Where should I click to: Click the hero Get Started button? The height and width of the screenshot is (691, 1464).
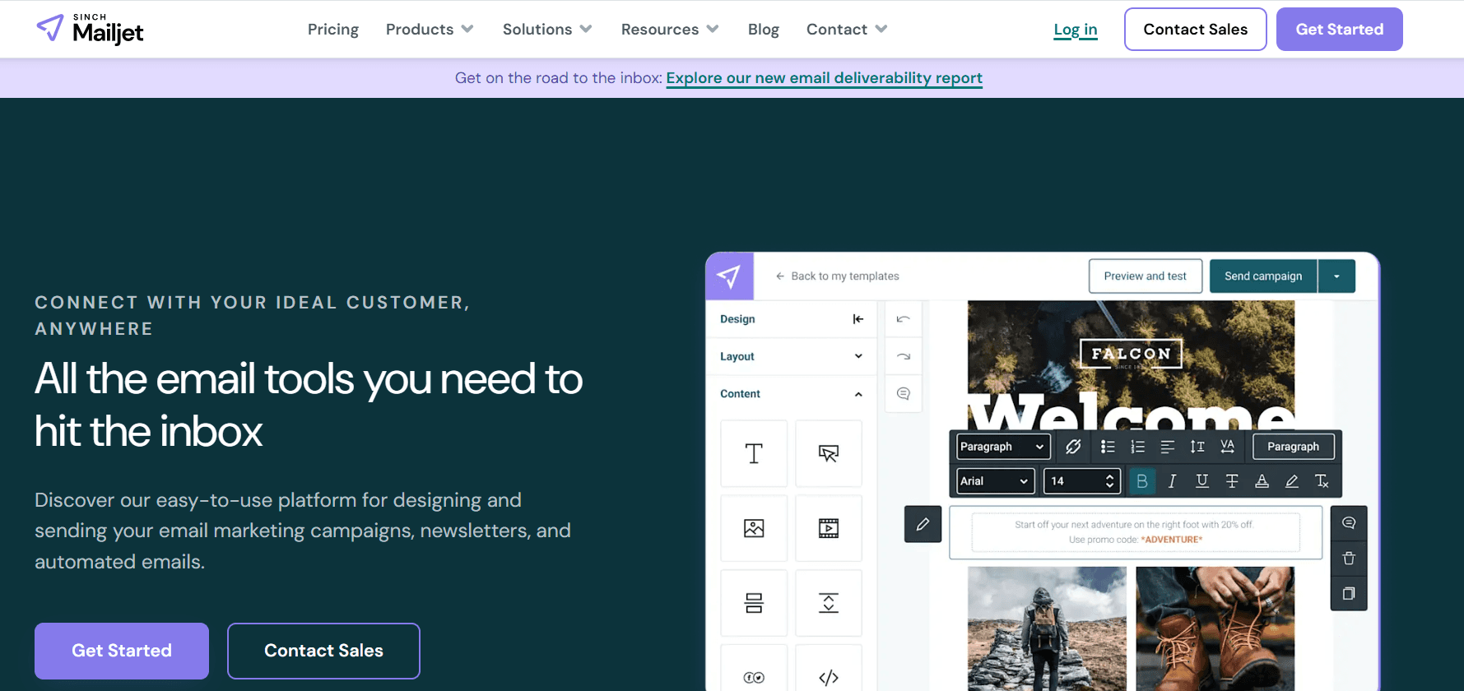click(122, 651)
